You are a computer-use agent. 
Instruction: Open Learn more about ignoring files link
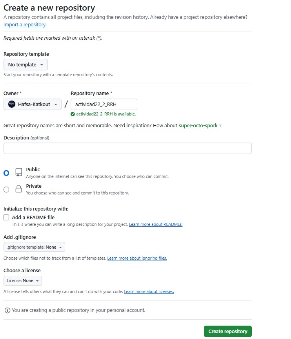[137, 258]
